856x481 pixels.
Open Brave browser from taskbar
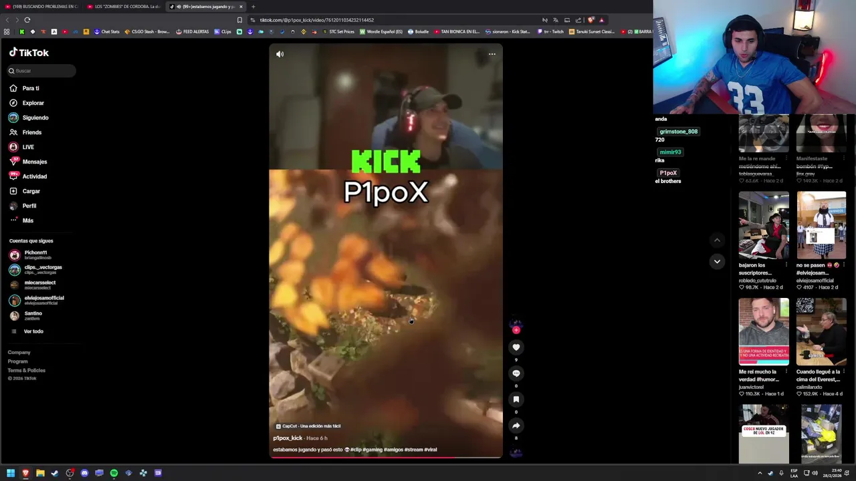(x=25, y=473)
